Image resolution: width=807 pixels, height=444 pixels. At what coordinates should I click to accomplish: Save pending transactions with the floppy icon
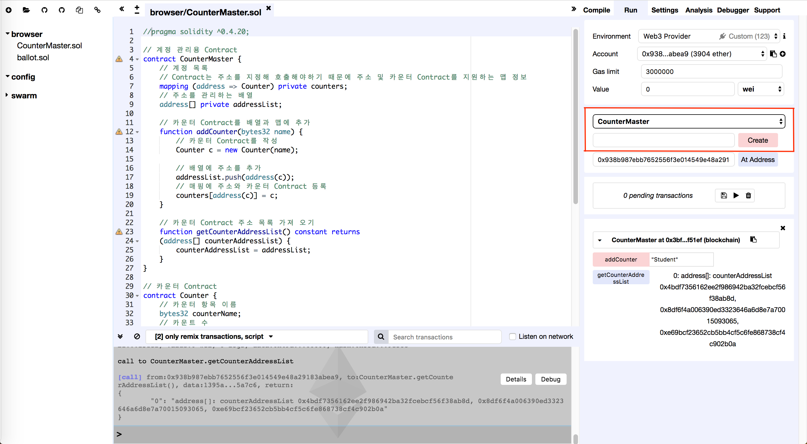pos(724,195)
